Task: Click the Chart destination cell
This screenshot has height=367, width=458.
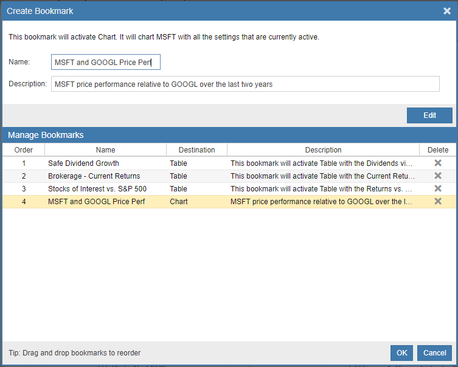Action: click(179, 202)
